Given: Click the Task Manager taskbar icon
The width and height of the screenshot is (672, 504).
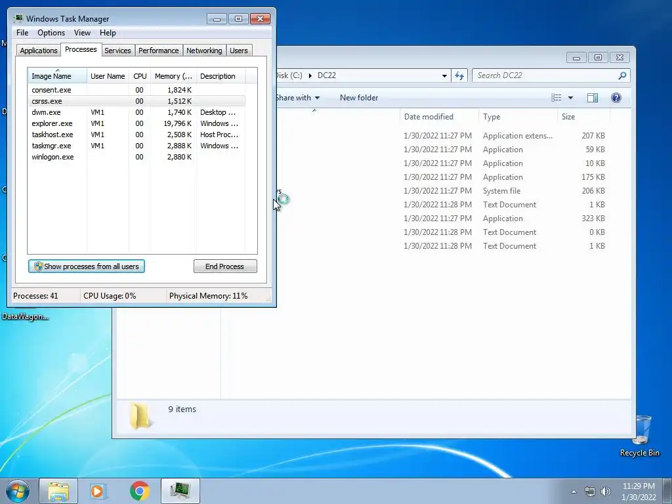Looking at the screenshot, I should pyautogui.click(x=180, y=491).
